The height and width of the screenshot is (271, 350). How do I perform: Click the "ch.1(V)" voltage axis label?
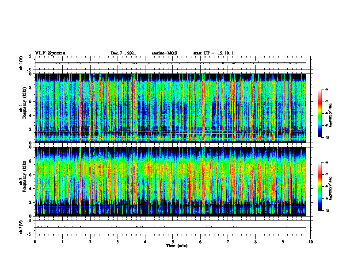tap(21, 63)
